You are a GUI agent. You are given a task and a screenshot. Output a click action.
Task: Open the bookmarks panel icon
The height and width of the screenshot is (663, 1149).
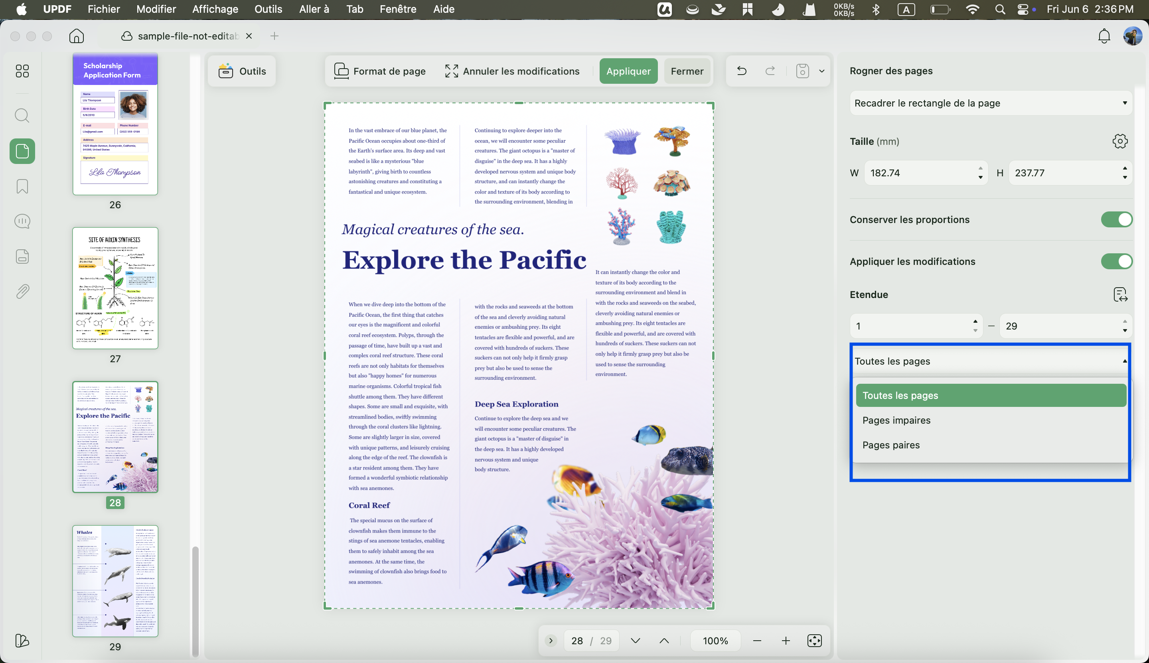(x=22, y=186)
